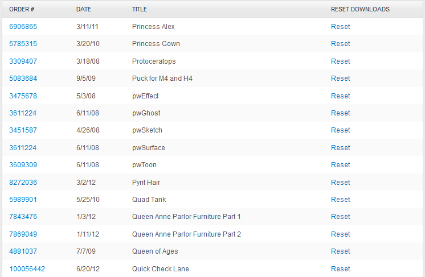Open order number 8272036

tap(23, 183)
